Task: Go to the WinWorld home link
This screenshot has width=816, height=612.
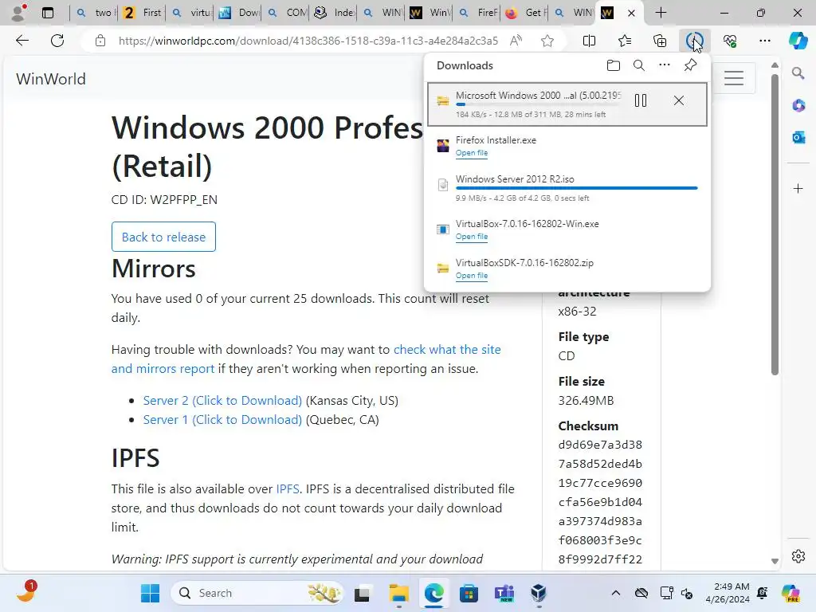Action: pos(51,79)
